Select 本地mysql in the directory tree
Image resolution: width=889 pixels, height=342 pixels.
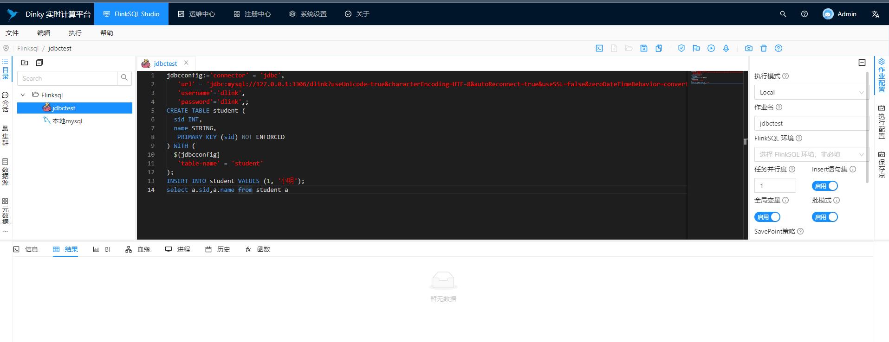(67, 121)
